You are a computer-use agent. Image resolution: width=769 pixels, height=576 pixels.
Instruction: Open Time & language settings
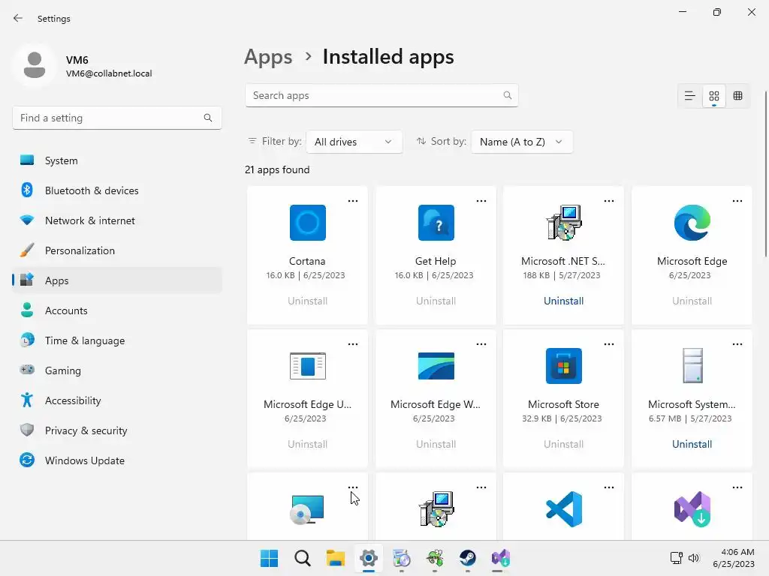(x=116, y=340)
